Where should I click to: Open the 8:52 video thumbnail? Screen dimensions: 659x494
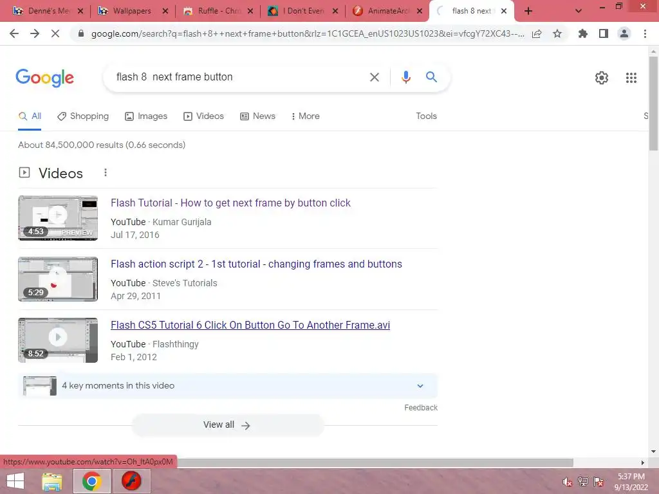tap(58, 340)
